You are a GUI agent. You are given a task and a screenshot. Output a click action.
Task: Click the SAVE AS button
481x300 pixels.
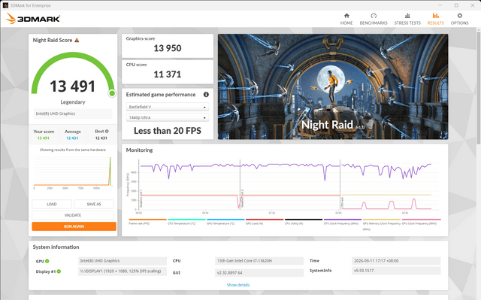[x=94, y=205]
